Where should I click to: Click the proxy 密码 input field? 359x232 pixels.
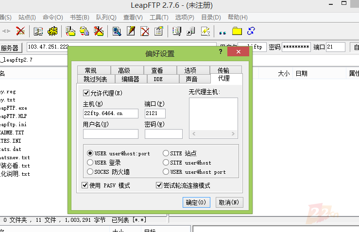(164, 134)
